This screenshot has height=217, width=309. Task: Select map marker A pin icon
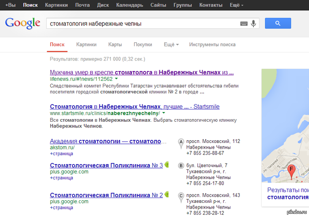coord(181,144)
